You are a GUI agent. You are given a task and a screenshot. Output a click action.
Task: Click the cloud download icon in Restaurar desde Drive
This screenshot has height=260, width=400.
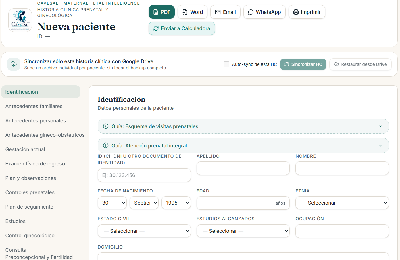(336, 64)
